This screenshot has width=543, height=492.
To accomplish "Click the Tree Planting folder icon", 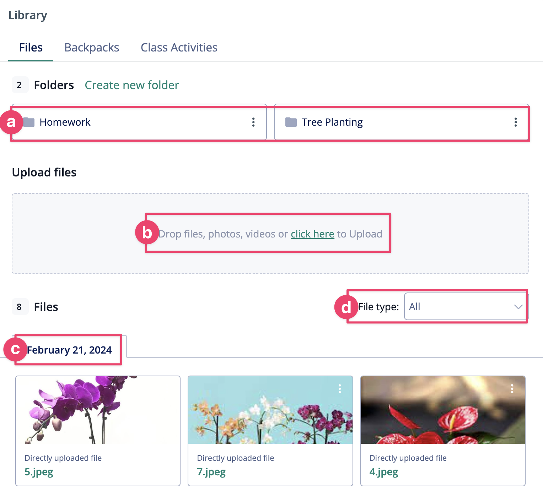I will (x=291, y=122).
